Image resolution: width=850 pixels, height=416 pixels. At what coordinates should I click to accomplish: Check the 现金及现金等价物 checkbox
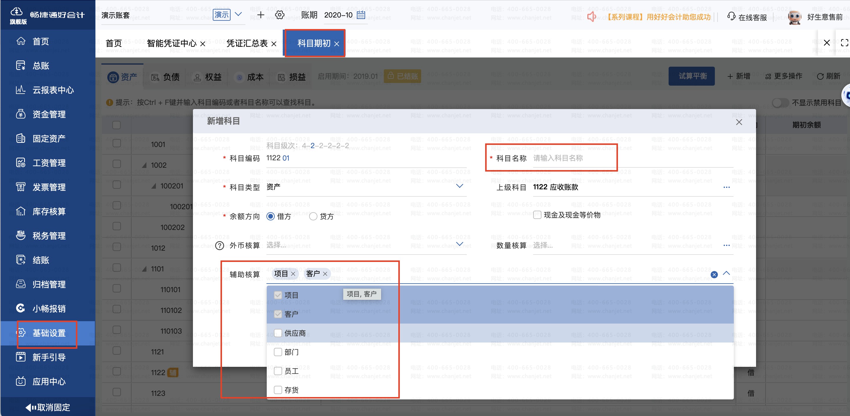pyautogui.click(x=537, y=215)
